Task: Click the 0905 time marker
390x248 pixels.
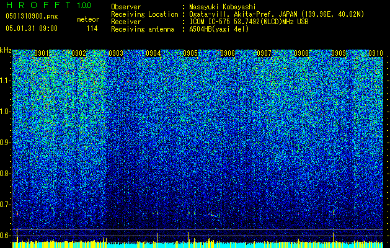Action: (x=190, y=53)
